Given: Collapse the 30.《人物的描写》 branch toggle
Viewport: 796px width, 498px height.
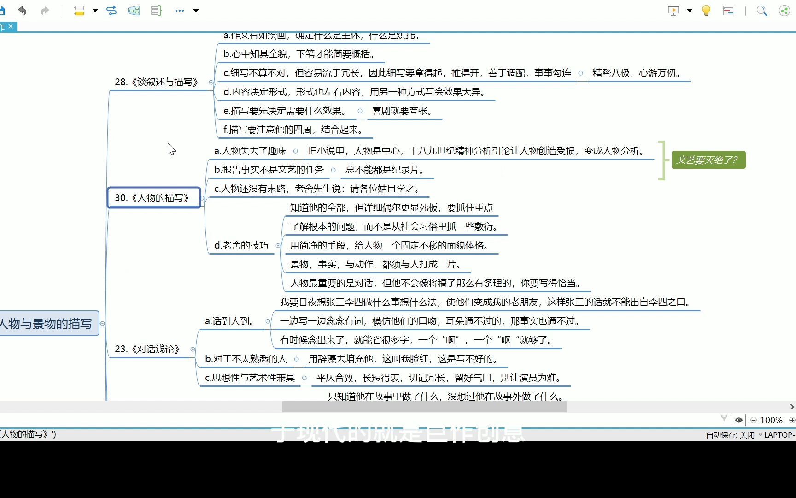Looking at the screenshot, I should click(202, 198).
